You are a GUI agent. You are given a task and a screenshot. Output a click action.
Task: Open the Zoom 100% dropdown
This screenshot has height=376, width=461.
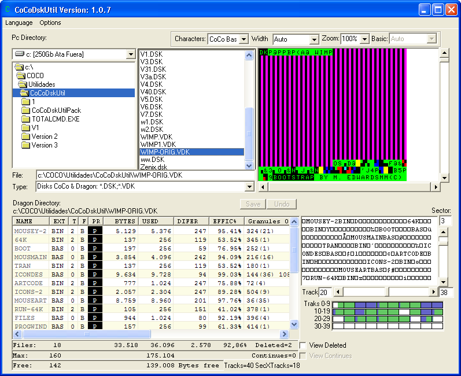pyautogui.click(x=364, y=39)
